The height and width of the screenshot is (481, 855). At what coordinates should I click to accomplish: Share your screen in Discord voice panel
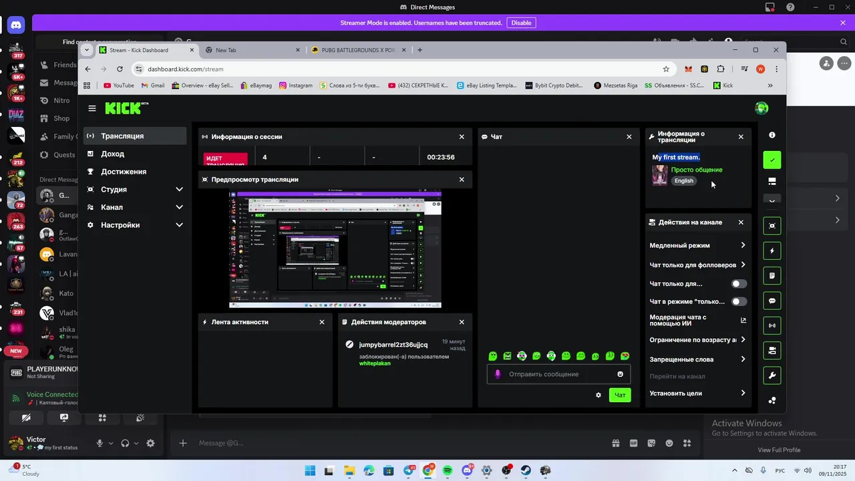pyautogui.click(x=64, y=418)
